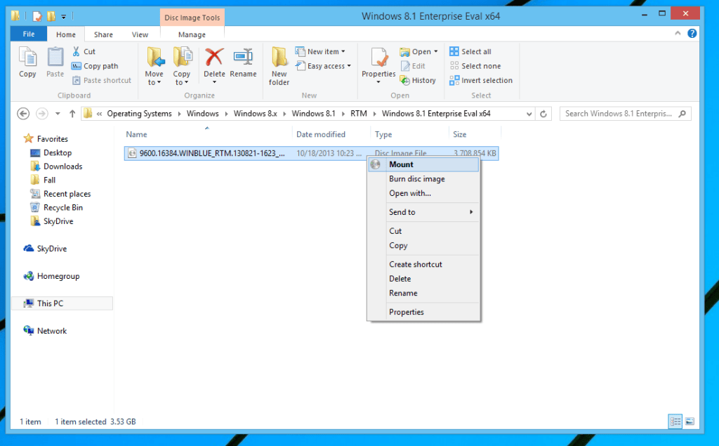The height and width of the screenshot is (446, 719).
Task: Choose Properties in the context menu
Action: [x=423, y=312]
